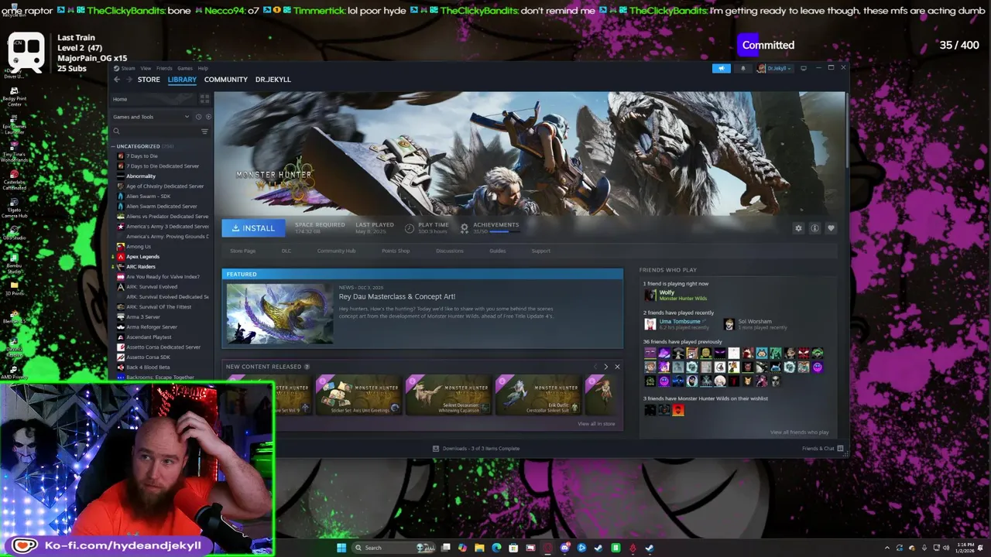The width and height of the screenshot is (991, 557).
Task: Open Microsoft Edge from the taskbar
Action: coord(496,548)
